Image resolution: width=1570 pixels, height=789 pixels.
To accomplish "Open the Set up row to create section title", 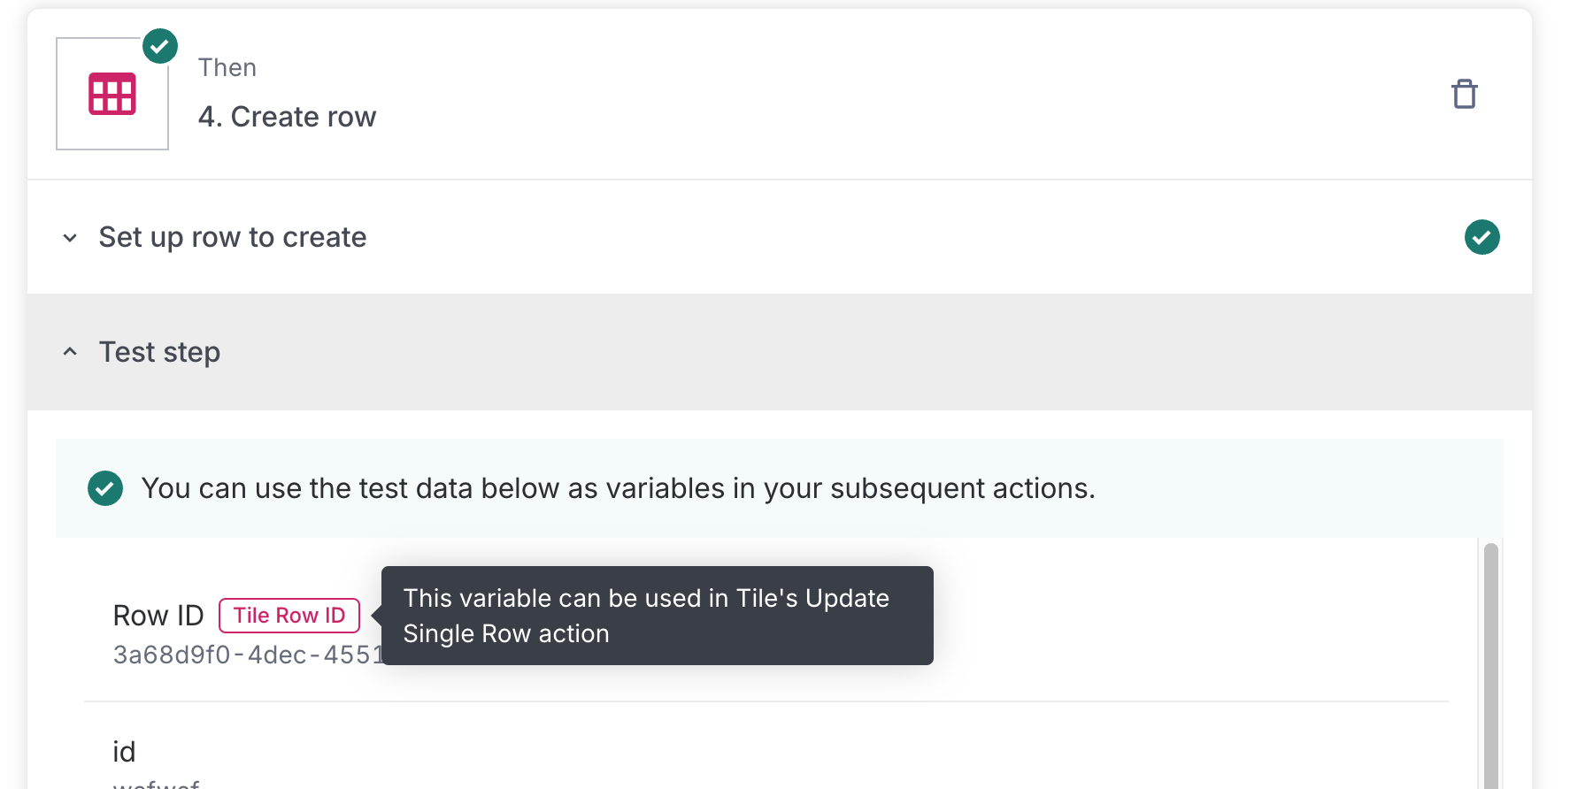I will tap(232, 237).
